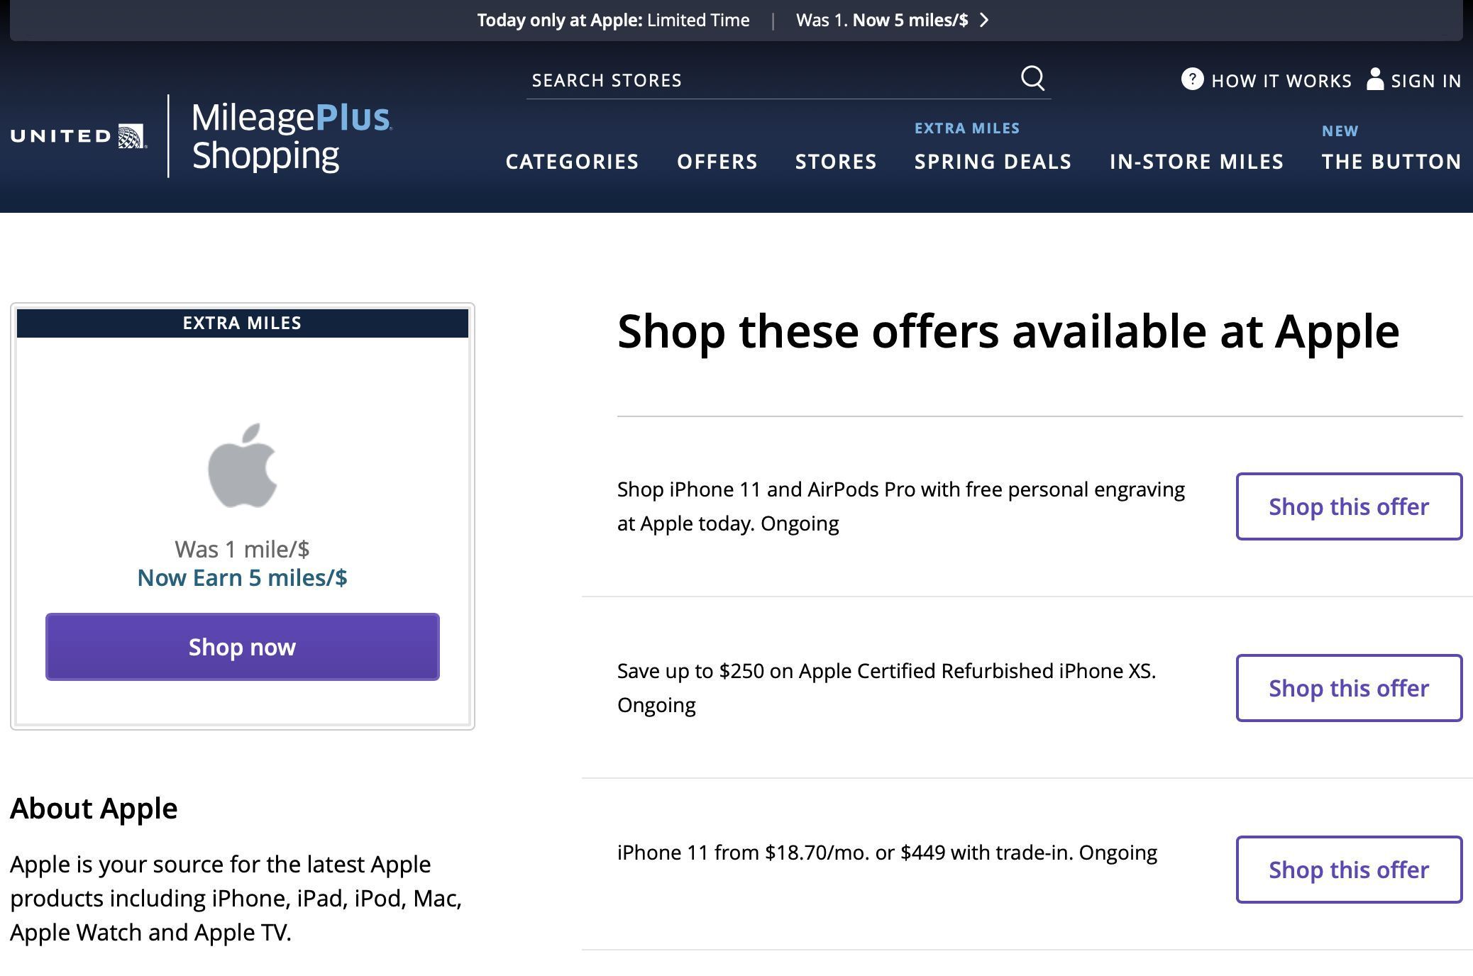
Task: Open the MileagePlus Shopping home logo
Action: pyautogui.click(x=291, y=136)
